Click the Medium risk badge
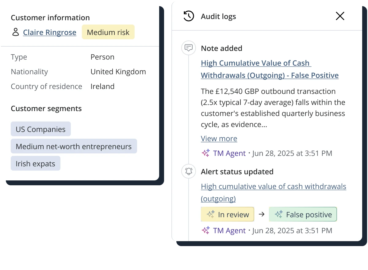The width and height of the screenshot is (368, 270). point(108,32)
